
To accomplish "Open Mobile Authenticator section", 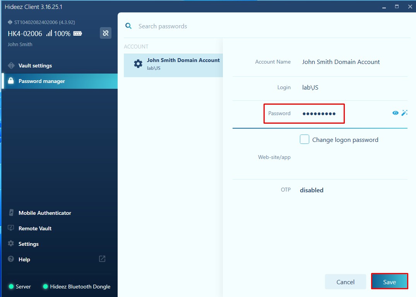I will pos(45,213).
